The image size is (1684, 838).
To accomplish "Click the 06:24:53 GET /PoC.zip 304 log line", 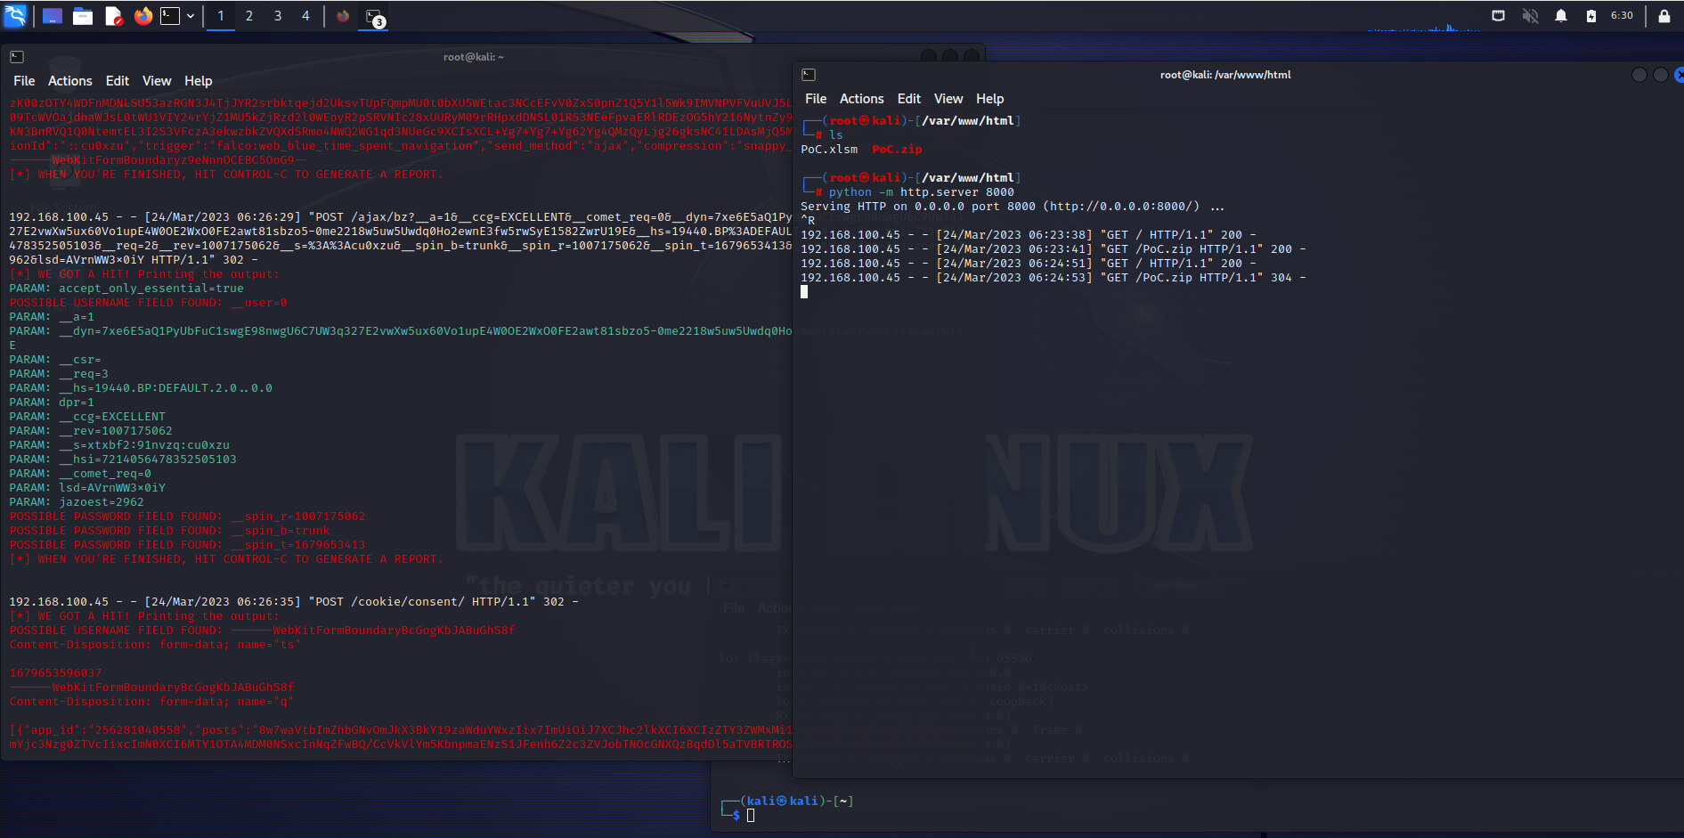I will pos(1054,278).
